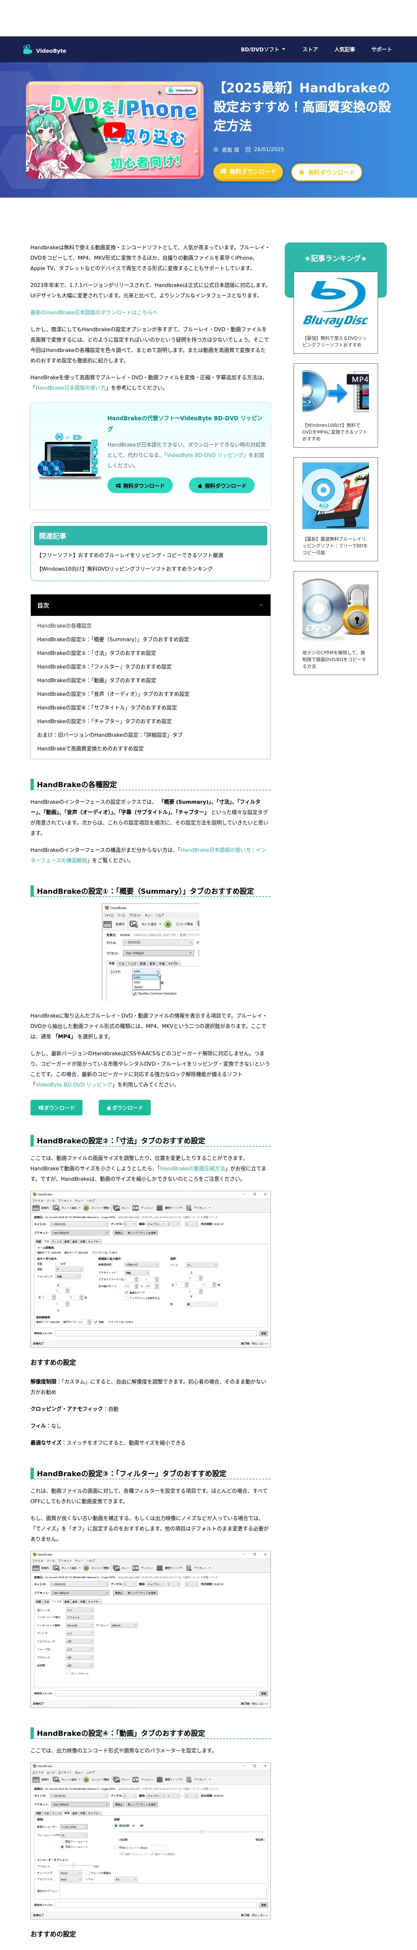Click the Apple ダウンロード button under Summary section
Image resolution: width=417 pixels, height=1950 pixels.
[x=125, y=1108]
